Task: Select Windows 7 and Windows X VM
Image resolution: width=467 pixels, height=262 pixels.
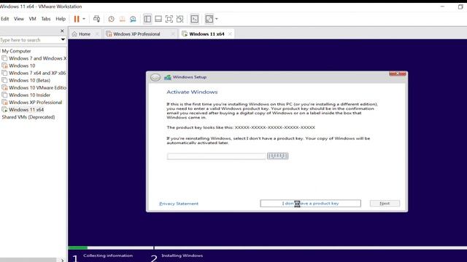Action: click(x=34, y=58)
